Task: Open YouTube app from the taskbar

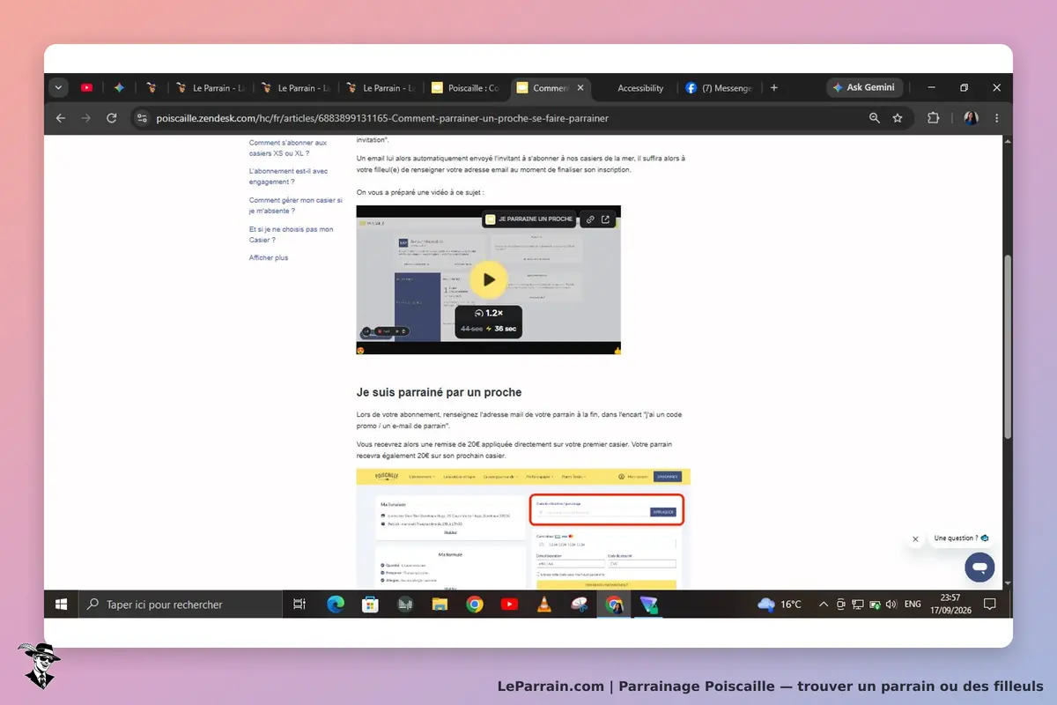Action: tap(509, 605)
